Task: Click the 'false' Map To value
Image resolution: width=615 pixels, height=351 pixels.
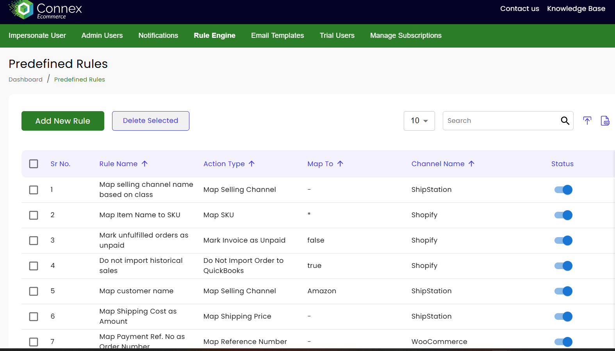Action: point(316,240)
